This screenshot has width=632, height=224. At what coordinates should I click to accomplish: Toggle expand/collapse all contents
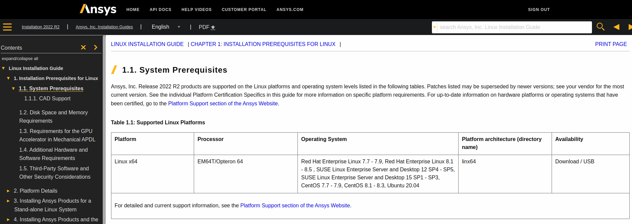tap(20, 59)
